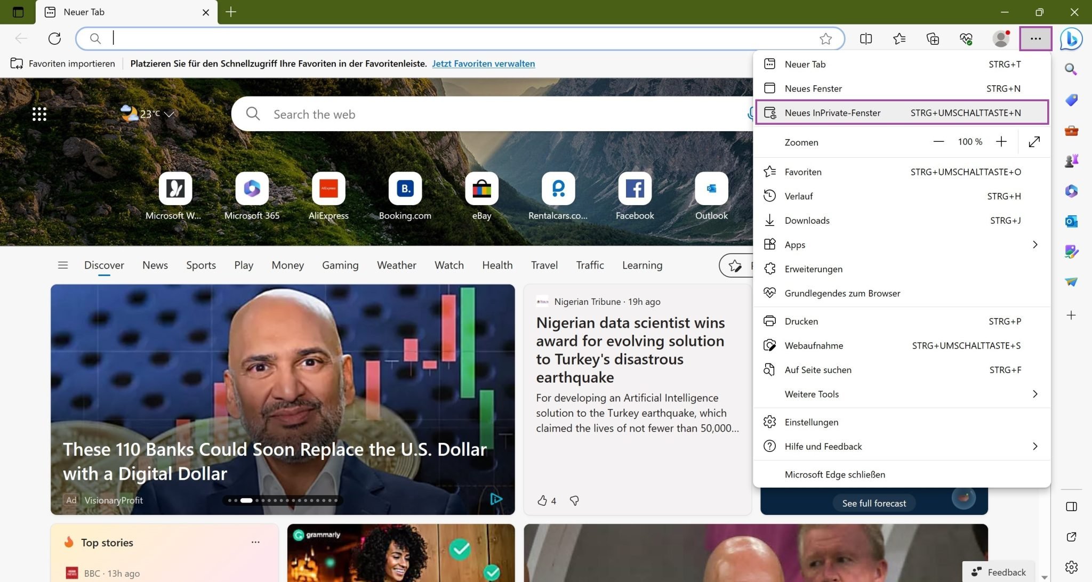Image resolution: width=1092 pixels, height=582 pixels.
Task: Open the Jetzt Favoriten verwalten link
Action: 483,63
